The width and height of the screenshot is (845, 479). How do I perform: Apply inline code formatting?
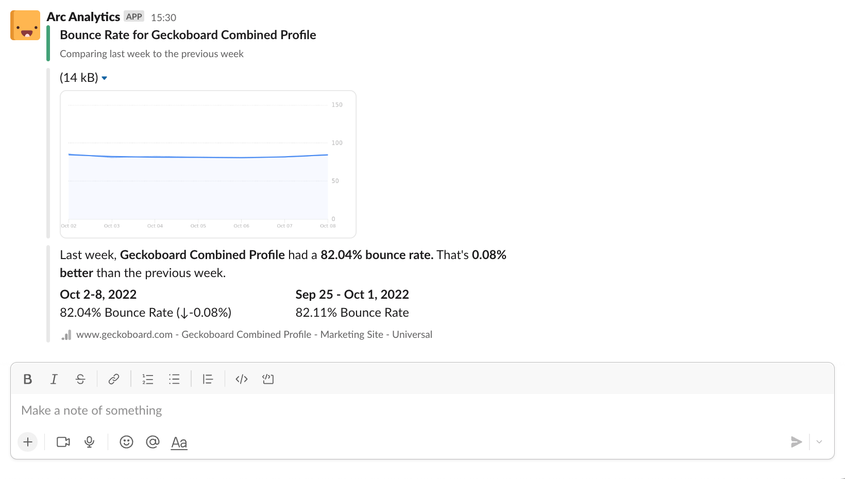(241, 379)
